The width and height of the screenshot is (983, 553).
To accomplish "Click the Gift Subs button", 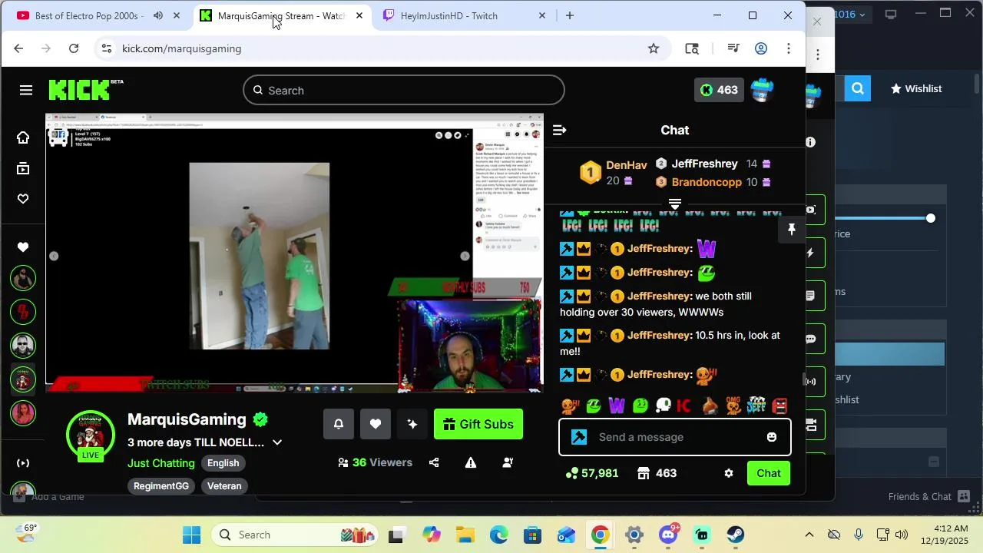I will 478,424.
